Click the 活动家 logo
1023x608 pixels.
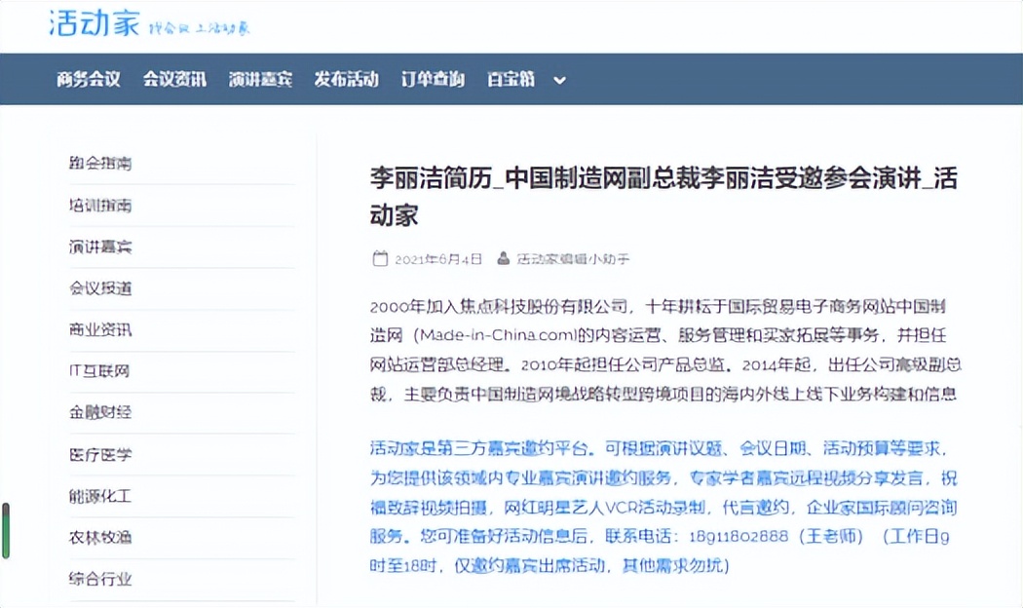[93, 23]
